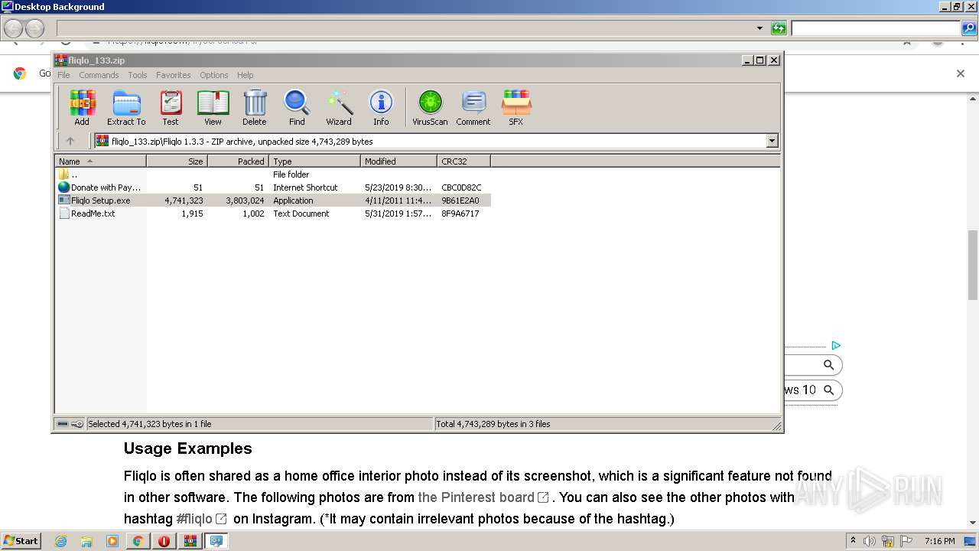
Task: Click the Delete trash can icon
Action: click(x=255, y=107)
